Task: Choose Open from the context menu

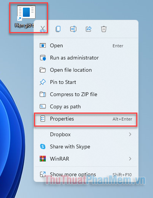Action: pyautogui.click(x=86, y=45)
